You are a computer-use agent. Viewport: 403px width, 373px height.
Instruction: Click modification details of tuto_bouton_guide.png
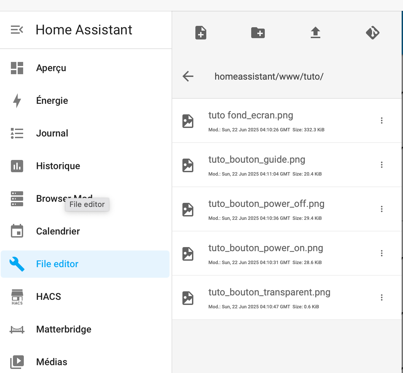pyautogui.click(x=265, y=174)
